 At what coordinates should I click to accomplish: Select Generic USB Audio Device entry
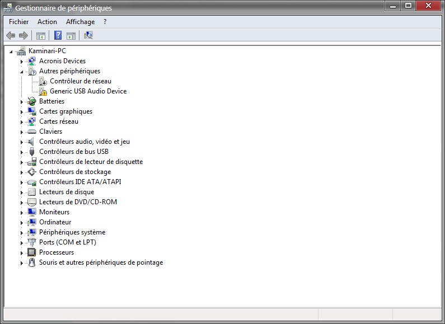click(x=88, y=91)
